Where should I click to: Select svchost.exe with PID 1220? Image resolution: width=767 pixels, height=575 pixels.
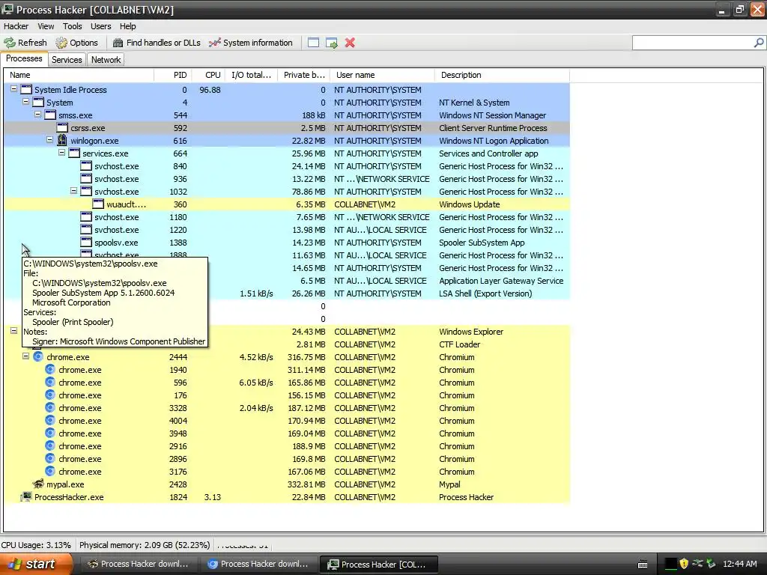pyautogui.click(x=287, y=230)
